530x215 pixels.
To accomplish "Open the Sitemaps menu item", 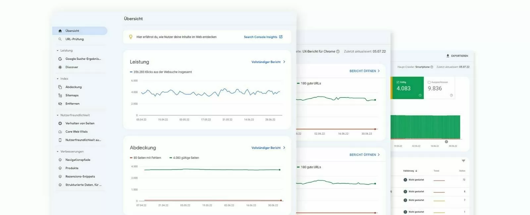I will [72, 95].
